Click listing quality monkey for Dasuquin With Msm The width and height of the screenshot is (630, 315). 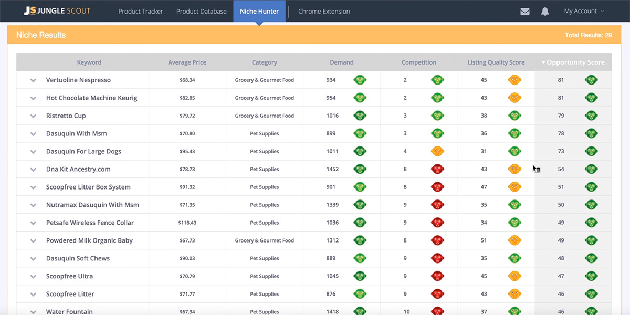coord(514,133)
